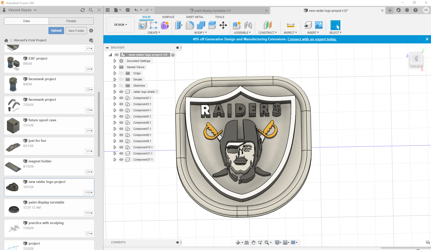Viewport: 431px width, 250px height.
Task: Click Top on the ViewCube
Action: [x=416, y=59]
